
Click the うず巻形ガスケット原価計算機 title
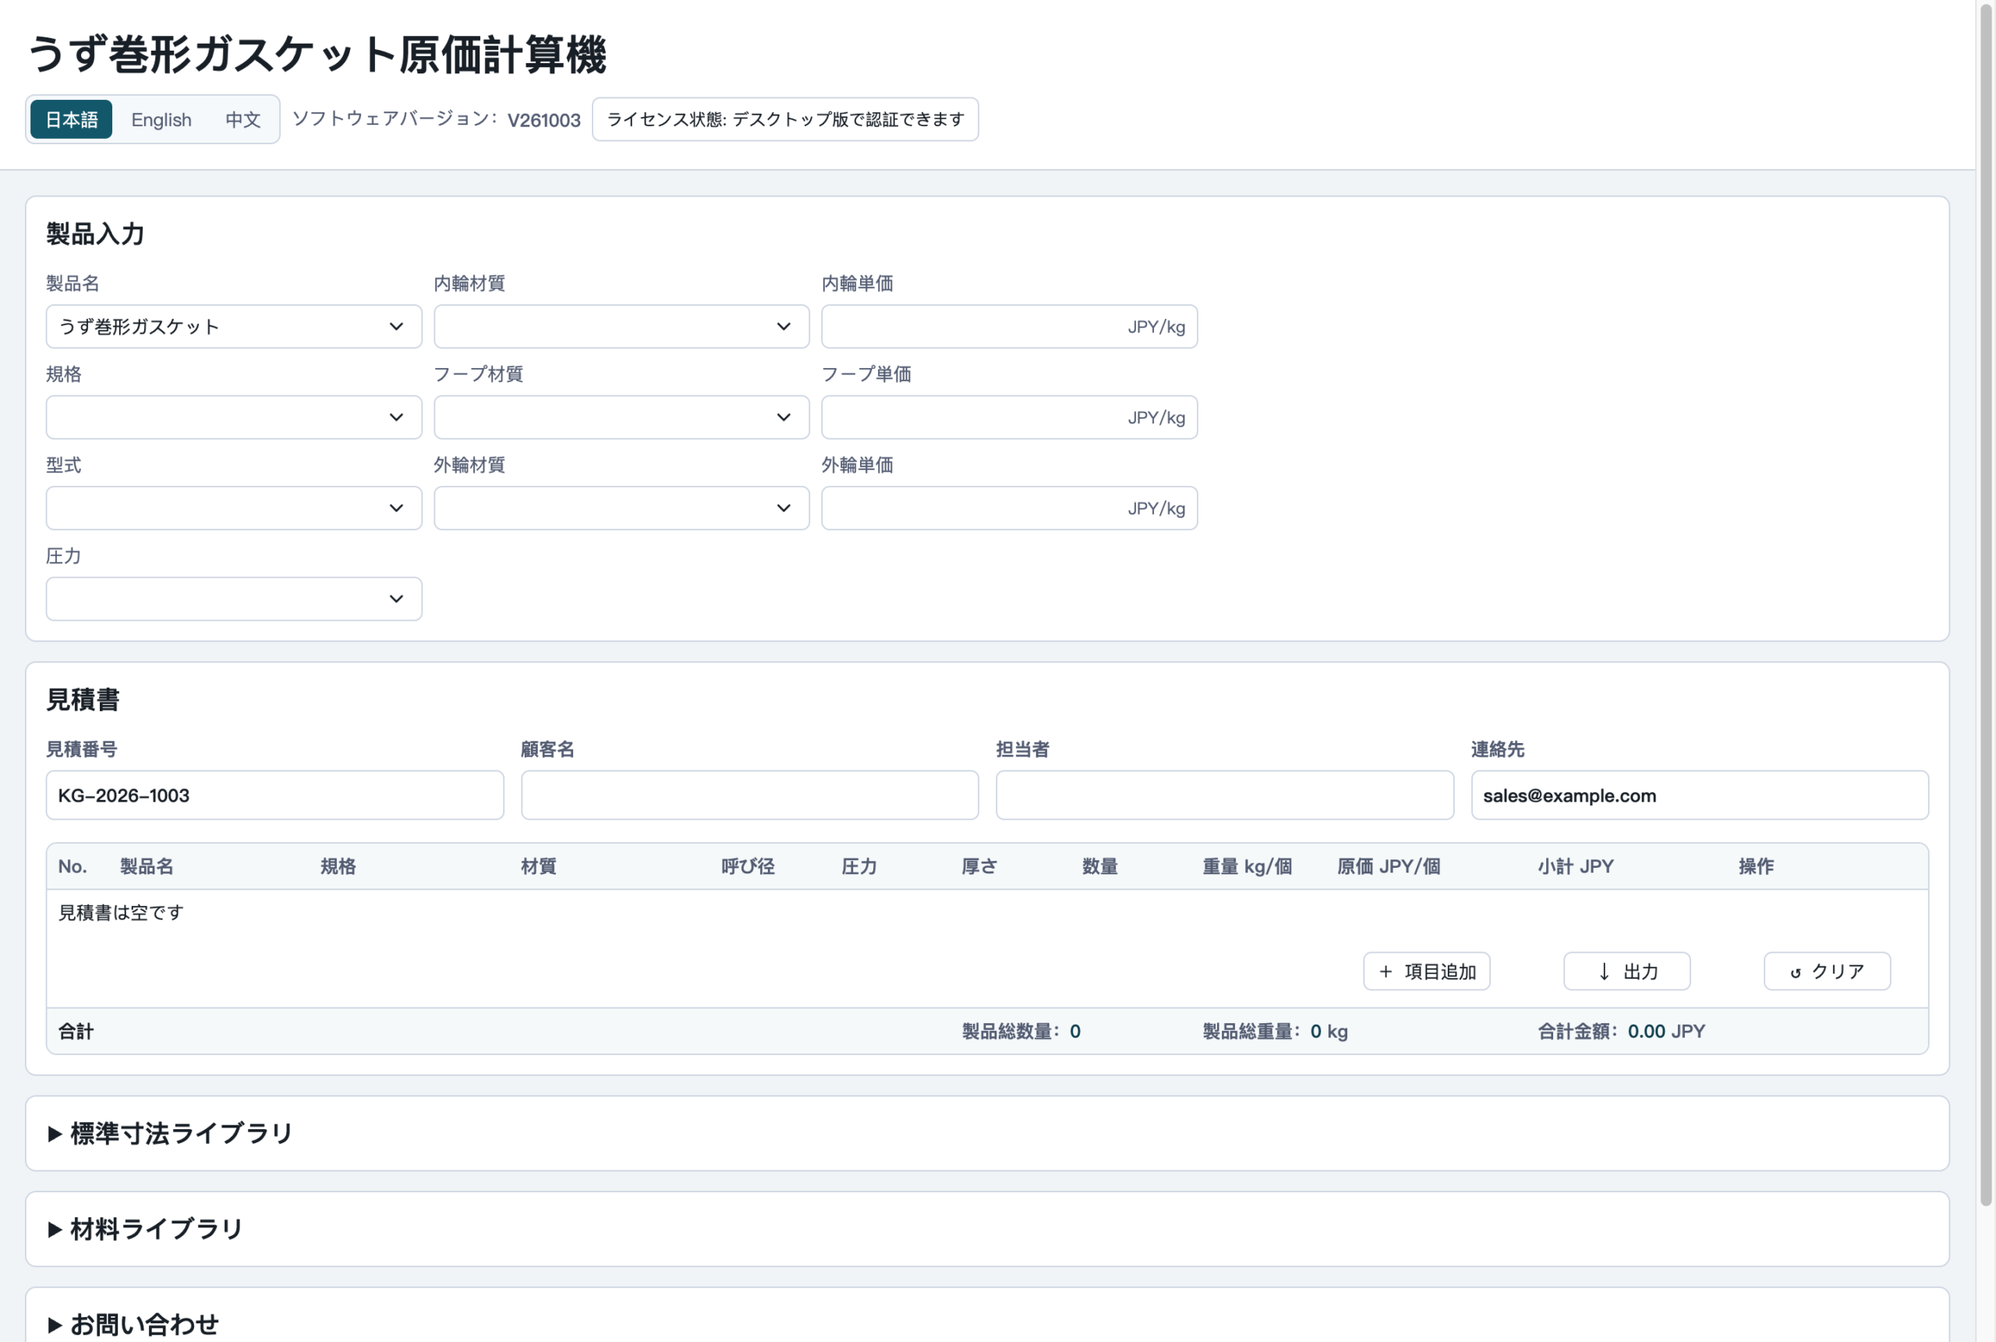pos(317,54)
